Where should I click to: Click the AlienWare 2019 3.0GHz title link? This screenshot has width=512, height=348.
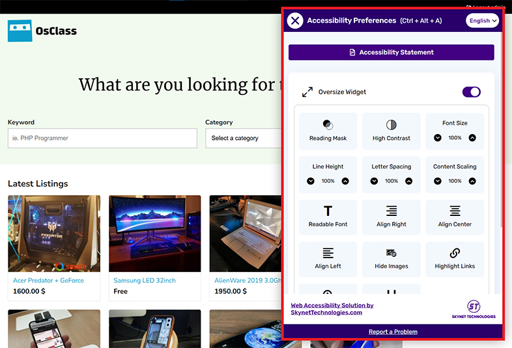248,280
